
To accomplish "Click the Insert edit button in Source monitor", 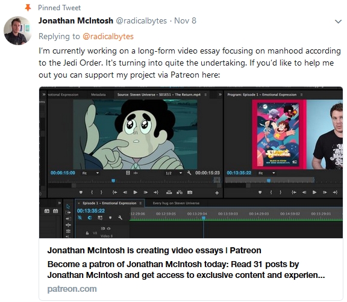I will pos(169,192).
